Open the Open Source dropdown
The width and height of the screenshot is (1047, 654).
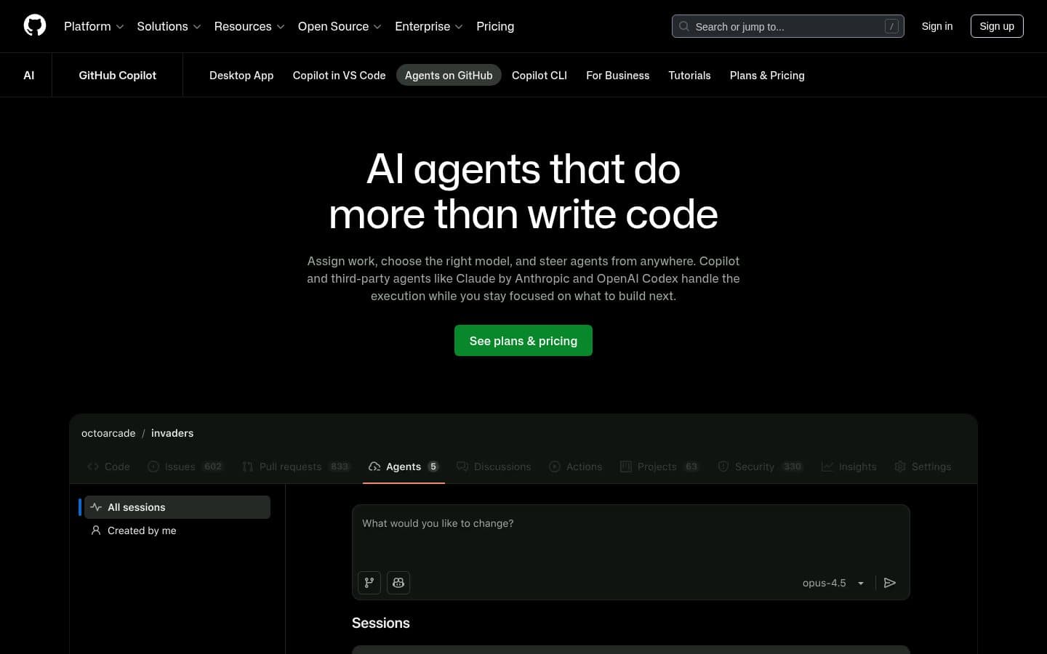coord(340,26)
